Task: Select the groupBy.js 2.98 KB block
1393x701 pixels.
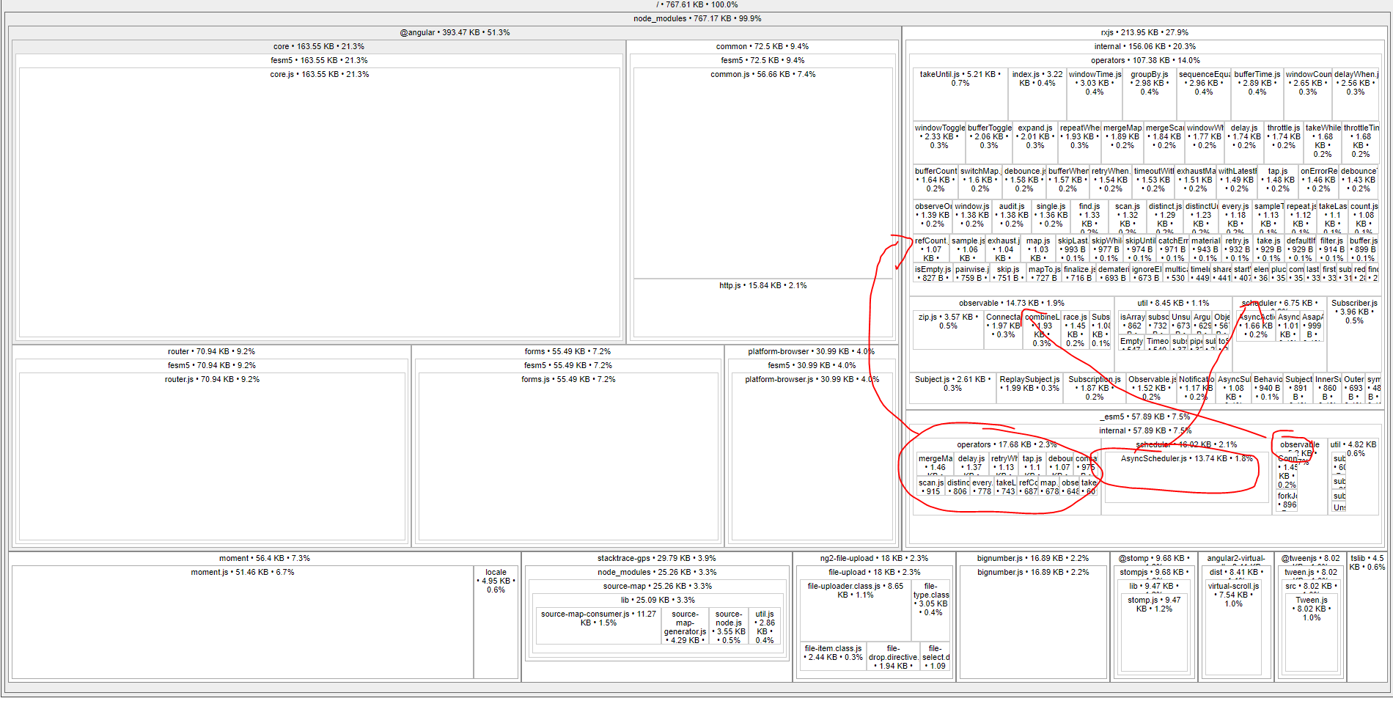Action: point(1150,94)
